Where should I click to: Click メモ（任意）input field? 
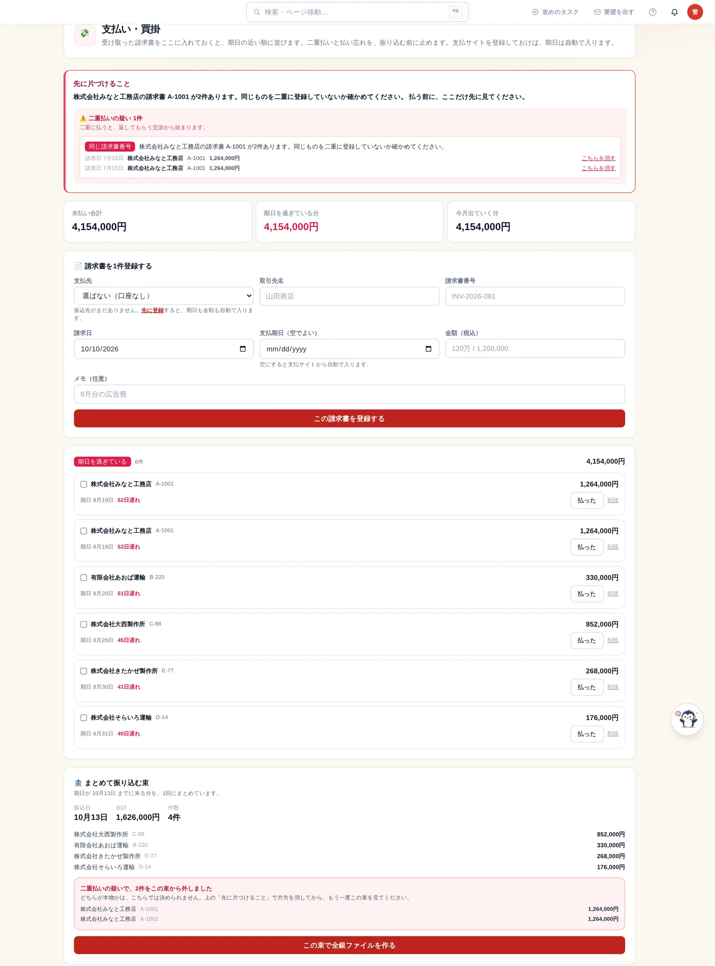349,394
